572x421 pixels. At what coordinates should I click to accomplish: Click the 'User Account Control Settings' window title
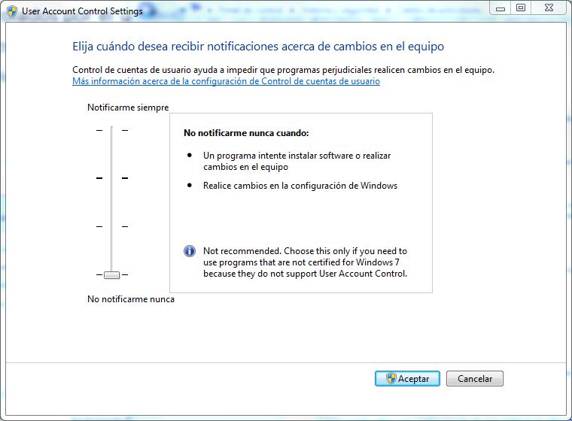click(x=82, y=11)
